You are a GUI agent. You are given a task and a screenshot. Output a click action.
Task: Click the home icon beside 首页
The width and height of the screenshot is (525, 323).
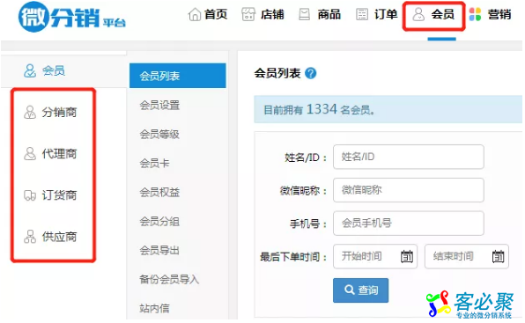195,15
